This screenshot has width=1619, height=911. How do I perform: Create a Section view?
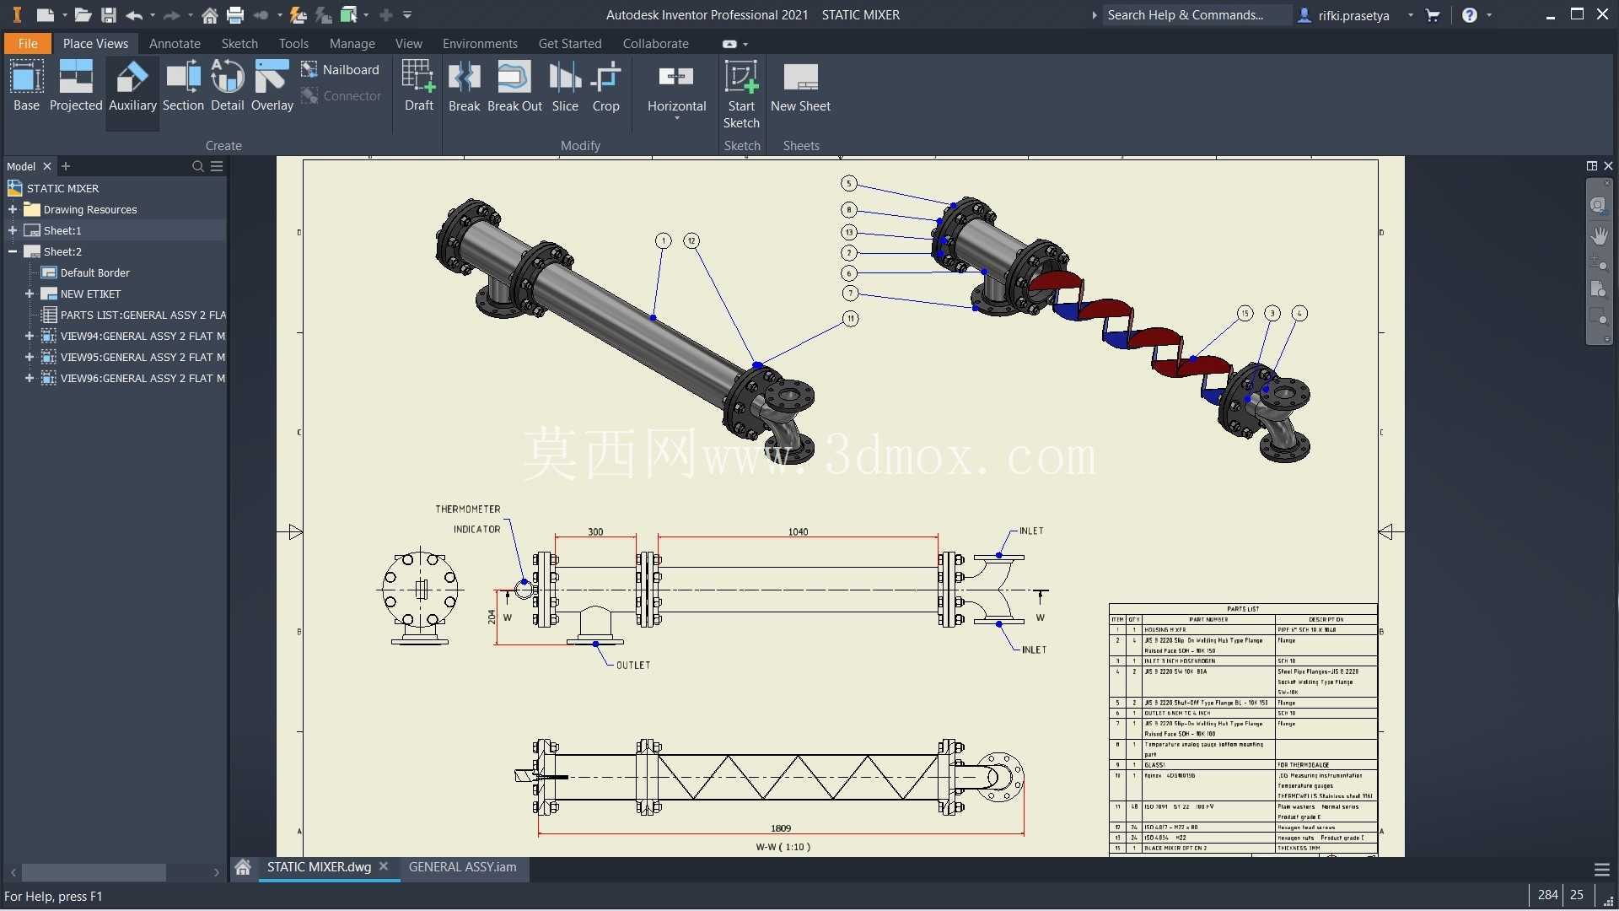pyautogui.click(x=183, y=86)
